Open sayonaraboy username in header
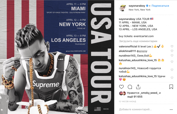 pos(137,6)
